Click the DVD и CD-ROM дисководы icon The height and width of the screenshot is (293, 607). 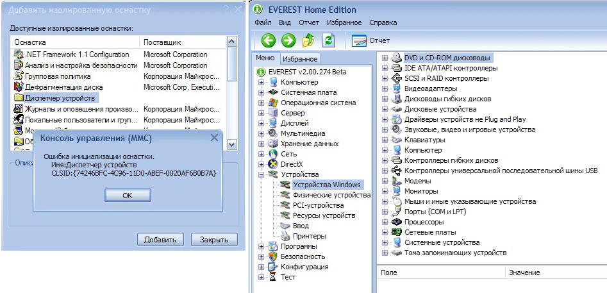coord(396,58)
